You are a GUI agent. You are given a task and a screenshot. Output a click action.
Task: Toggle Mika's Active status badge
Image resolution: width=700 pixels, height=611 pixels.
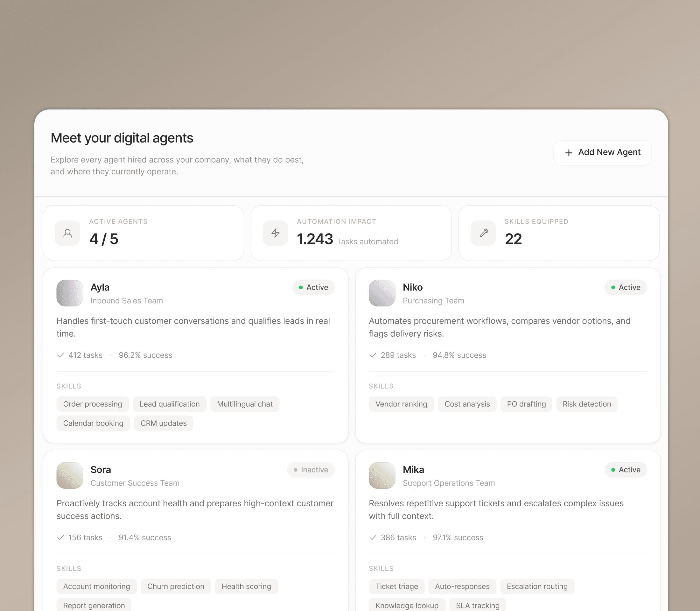pos(626,470)
